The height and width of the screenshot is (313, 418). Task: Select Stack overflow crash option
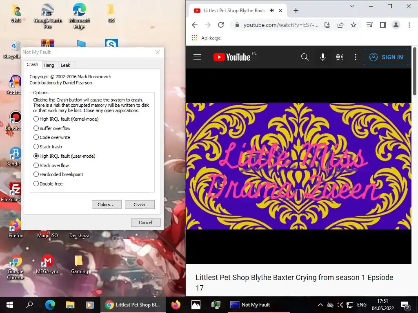click(x=51, y=165)
